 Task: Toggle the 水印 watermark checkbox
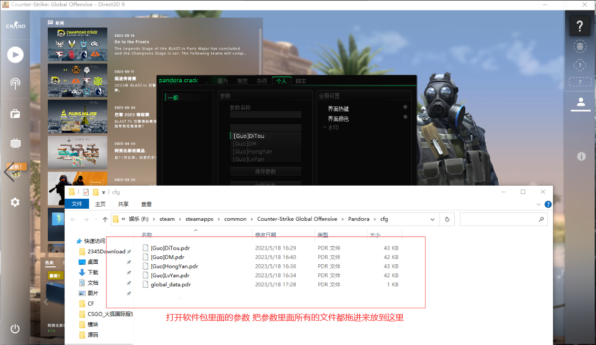[325, 127]
